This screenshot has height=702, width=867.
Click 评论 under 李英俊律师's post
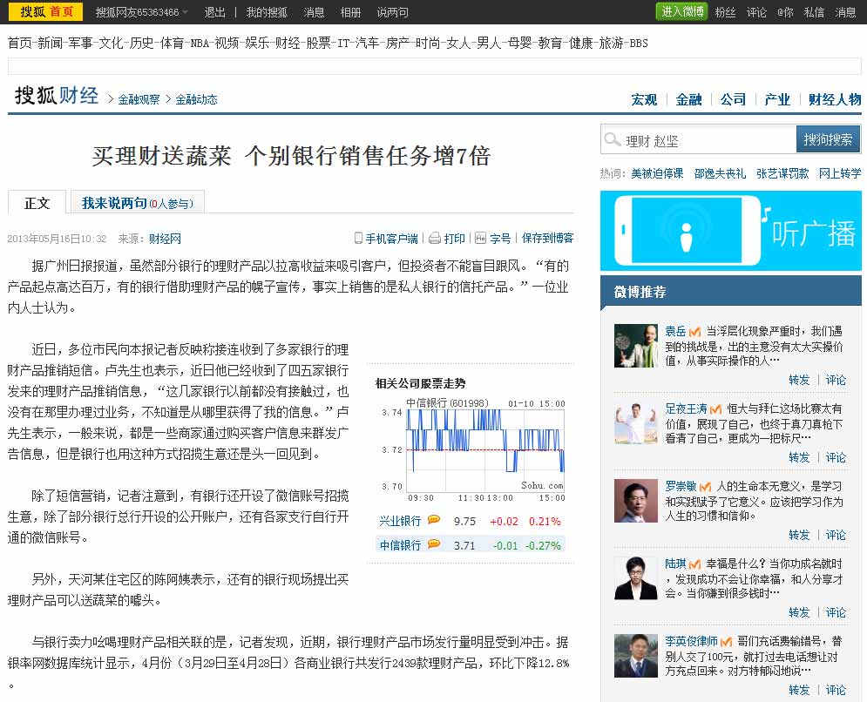point(836,689)
